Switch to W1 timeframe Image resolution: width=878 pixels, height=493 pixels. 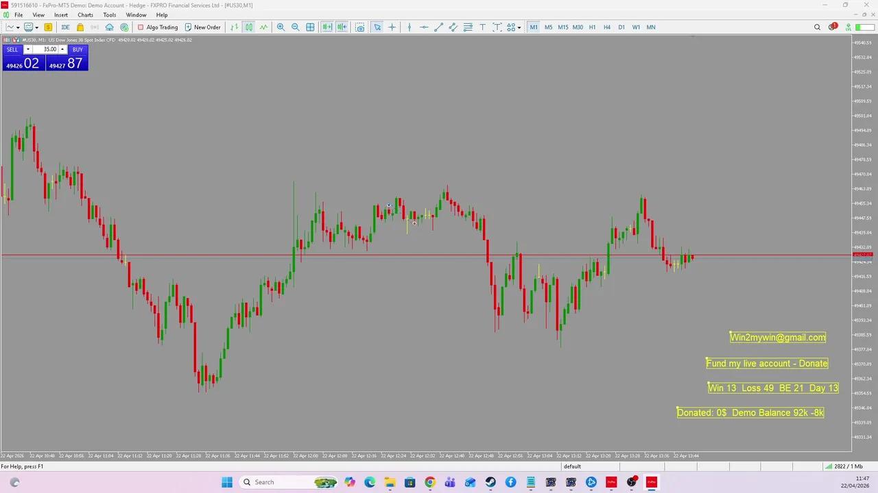coord(636,27)
